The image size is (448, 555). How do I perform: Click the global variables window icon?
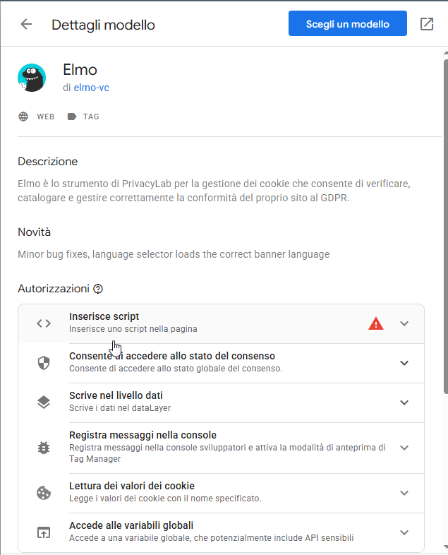[x=44, y=532]
